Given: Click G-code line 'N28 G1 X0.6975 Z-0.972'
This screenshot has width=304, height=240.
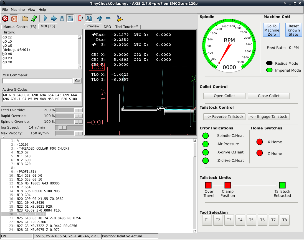Looking at the screenshot, I should 38,229.
